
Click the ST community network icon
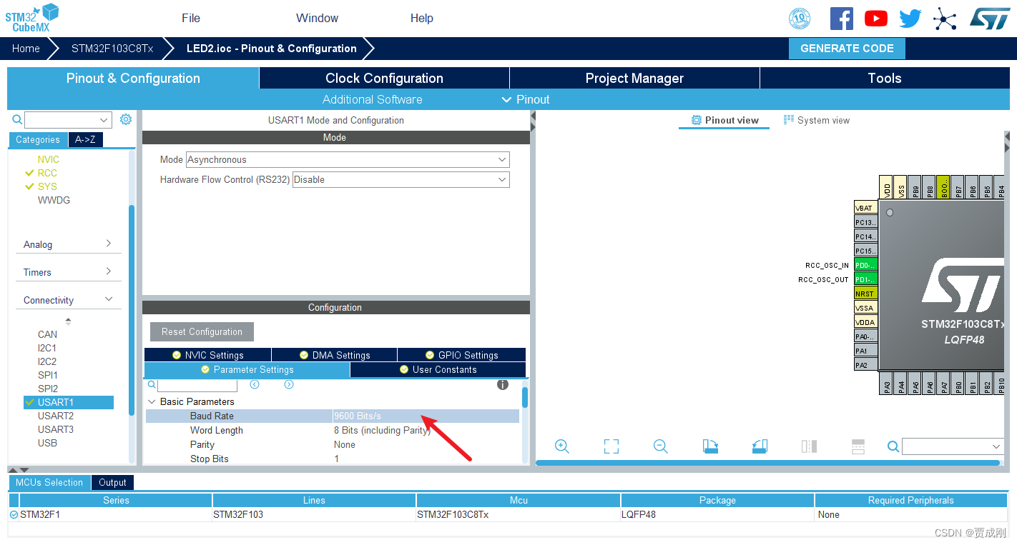tap(945, 19)
